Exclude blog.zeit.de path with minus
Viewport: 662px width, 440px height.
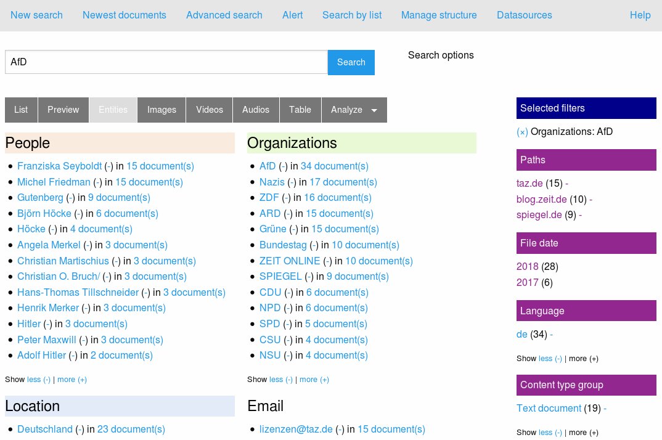coord(590,199)
